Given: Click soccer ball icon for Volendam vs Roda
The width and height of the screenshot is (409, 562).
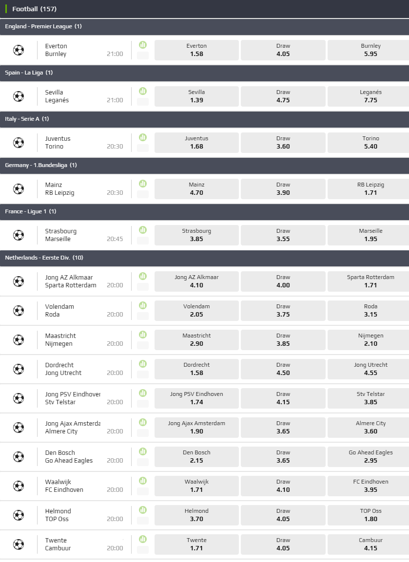Looking at the screenshot, I should (x=19, y=311).
